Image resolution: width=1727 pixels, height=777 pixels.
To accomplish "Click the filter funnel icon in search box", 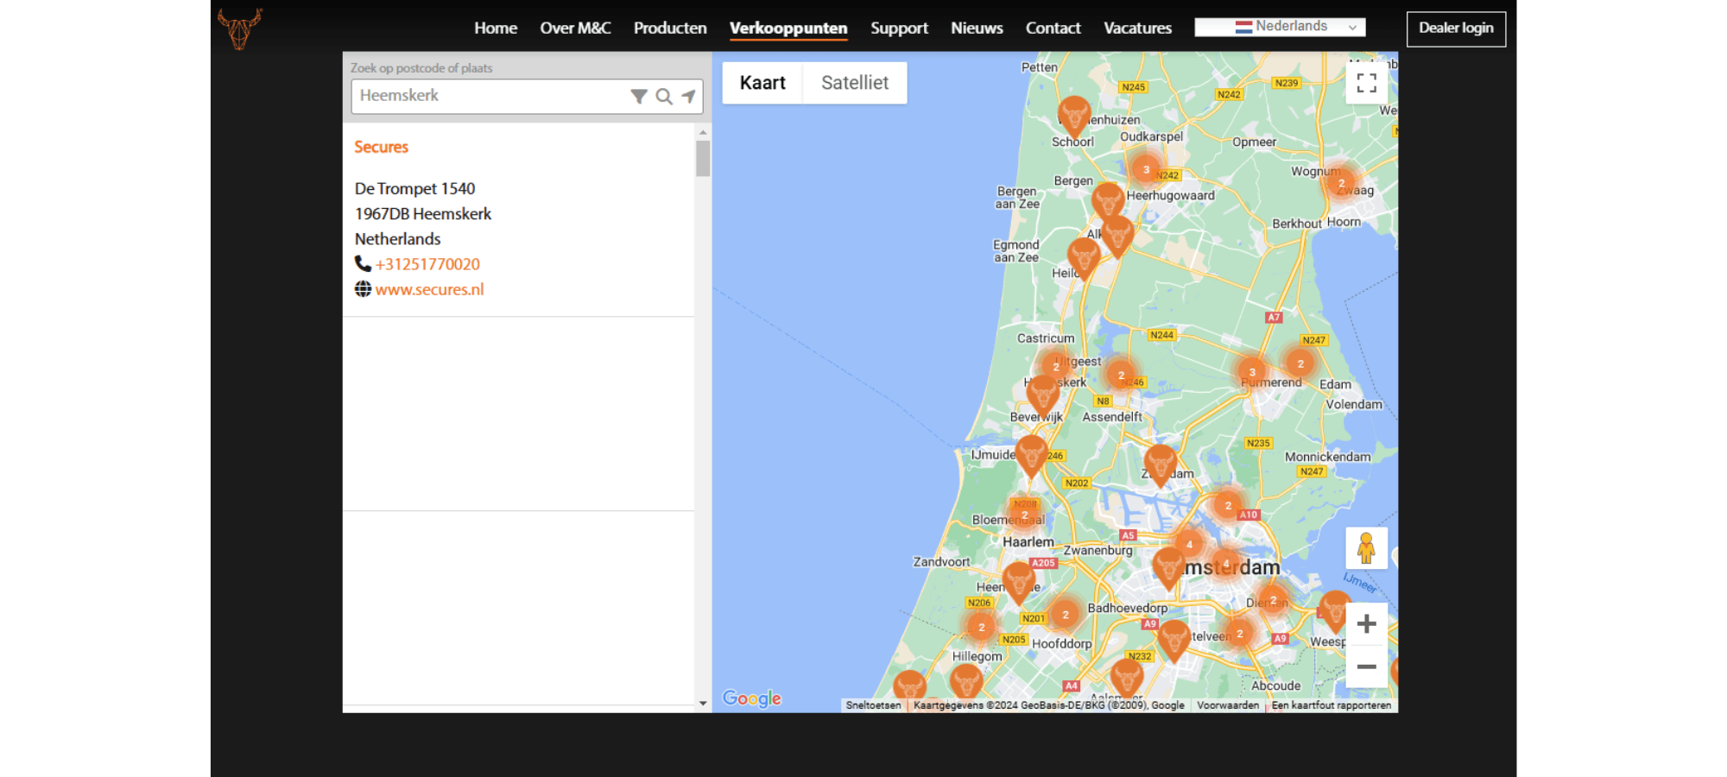I will tap(638, 97).
